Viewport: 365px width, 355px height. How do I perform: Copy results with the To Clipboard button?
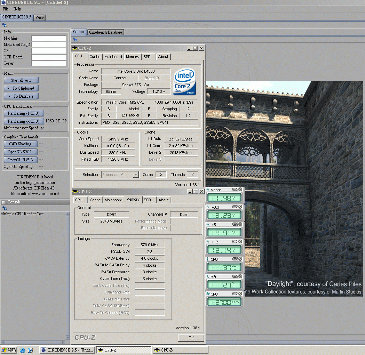21,88
